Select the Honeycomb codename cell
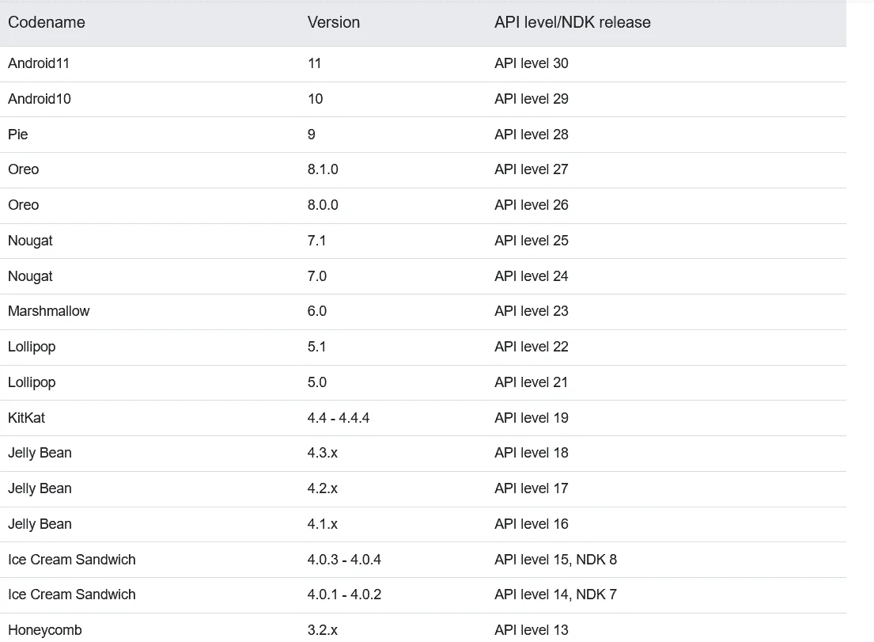Screen dimensions: 874x642 44,630
